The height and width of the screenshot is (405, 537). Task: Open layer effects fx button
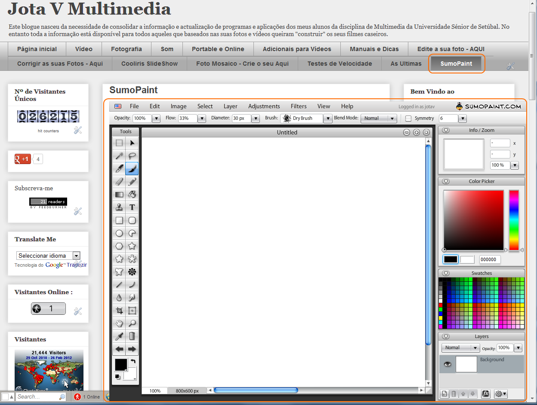coord(485,393)
